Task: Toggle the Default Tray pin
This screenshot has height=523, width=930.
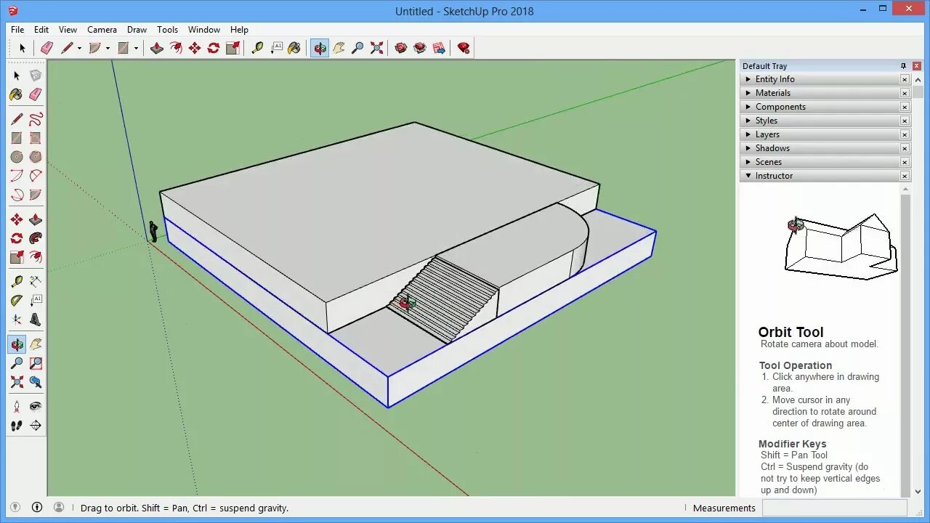Action: (903, 66)
